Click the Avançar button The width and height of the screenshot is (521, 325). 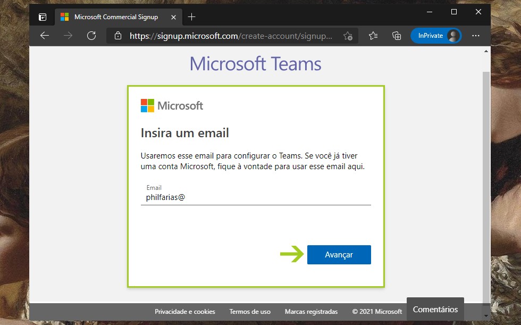click(339, 255)
